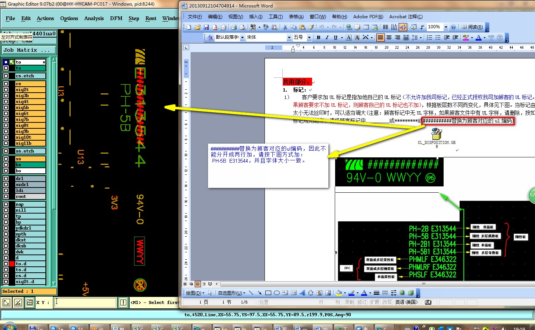Apply numbered list formatting
Viewport: 535px width, 330px height.
[x=429, y=38]
